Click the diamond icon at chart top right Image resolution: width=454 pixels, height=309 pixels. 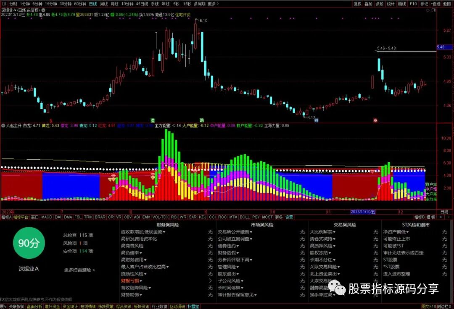pyautogui.click(x=428, y=10)
